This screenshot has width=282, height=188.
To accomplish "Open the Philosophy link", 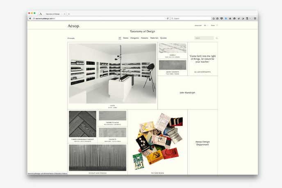I will pyautogui.click(x=71, y=38).
